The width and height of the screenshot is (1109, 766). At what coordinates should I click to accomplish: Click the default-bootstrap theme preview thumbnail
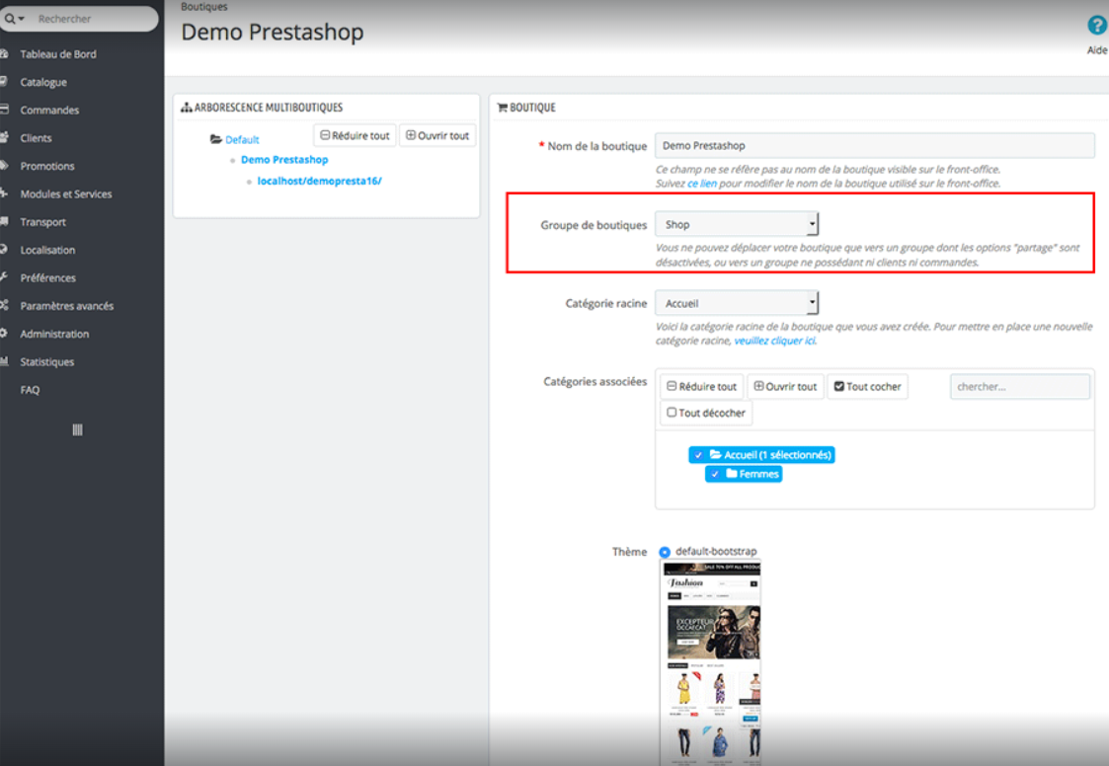pos(712,663)
